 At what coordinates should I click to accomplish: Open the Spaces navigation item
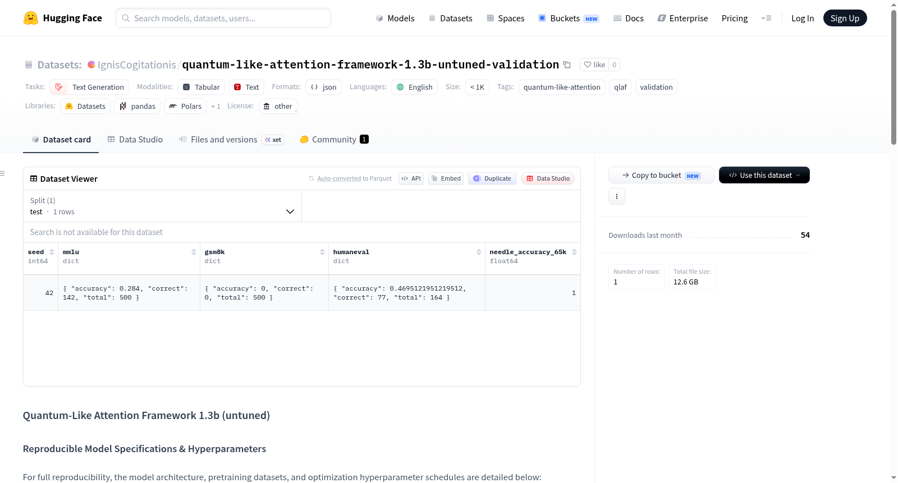pyautogui.click(x=506, y=18)
